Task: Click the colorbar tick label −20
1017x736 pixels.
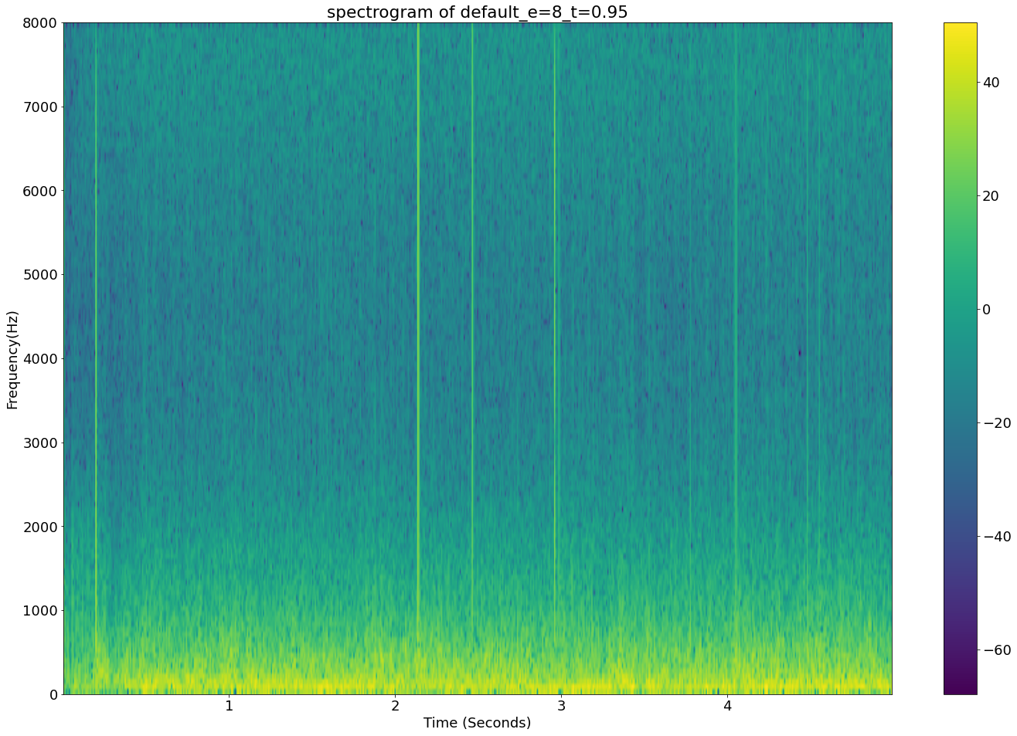Action: coord(996,422)
